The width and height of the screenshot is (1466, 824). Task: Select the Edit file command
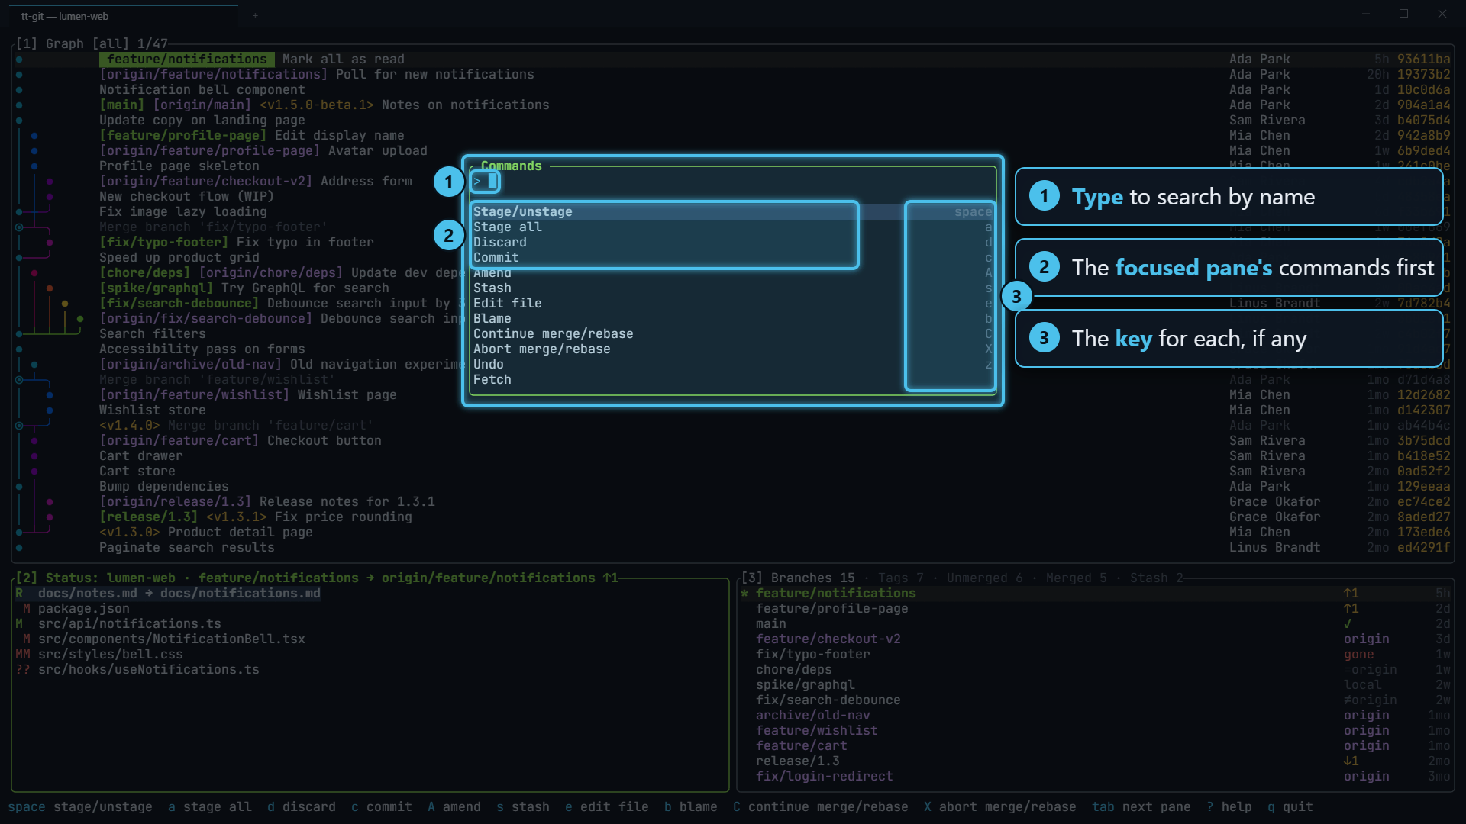click(733, 304)
